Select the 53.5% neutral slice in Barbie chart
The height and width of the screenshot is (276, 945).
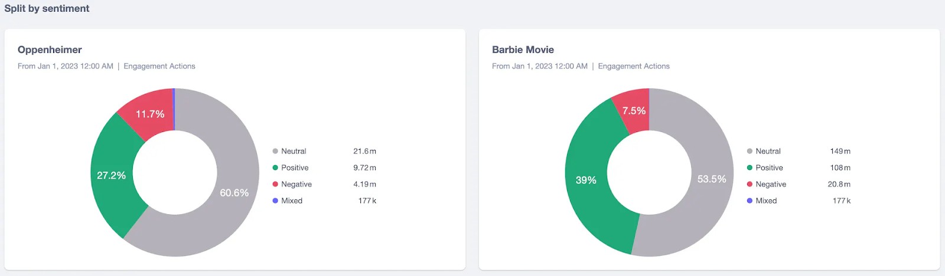click(x=712, y=179)
